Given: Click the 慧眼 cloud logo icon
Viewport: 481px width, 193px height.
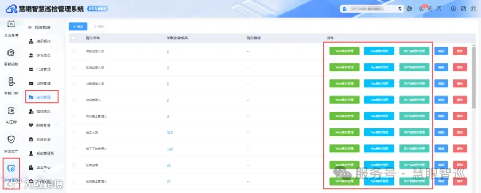Looking at the screenshot, I should click(11, 10).
